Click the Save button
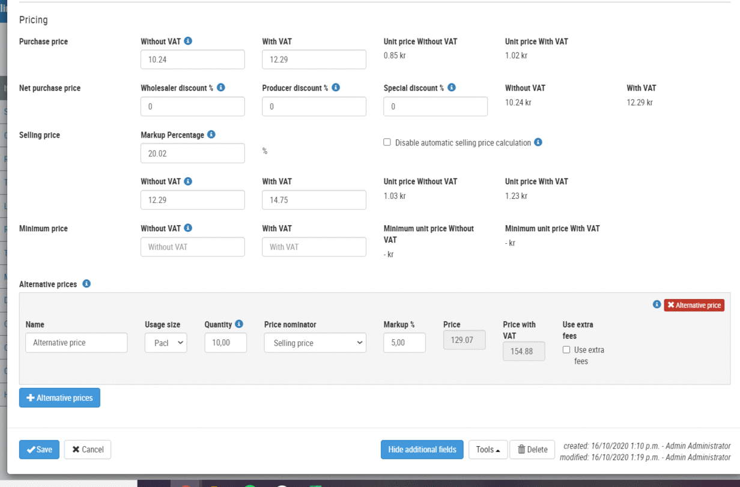Screen dimensions: 740x487 39,450
